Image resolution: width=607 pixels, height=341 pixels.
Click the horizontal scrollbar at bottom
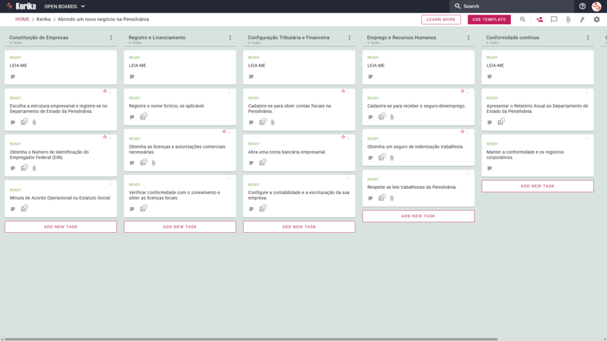(251, 339)
